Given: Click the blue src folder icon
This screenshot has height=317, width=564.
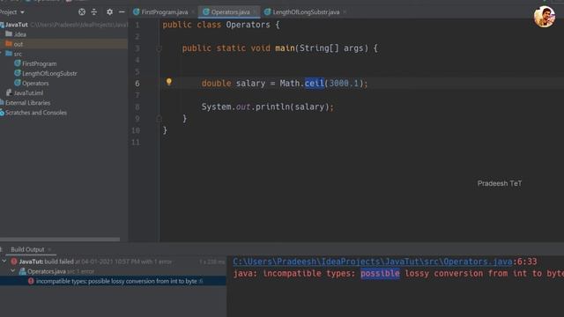Looking at the screenshot, I should click(x=9, y=54).
